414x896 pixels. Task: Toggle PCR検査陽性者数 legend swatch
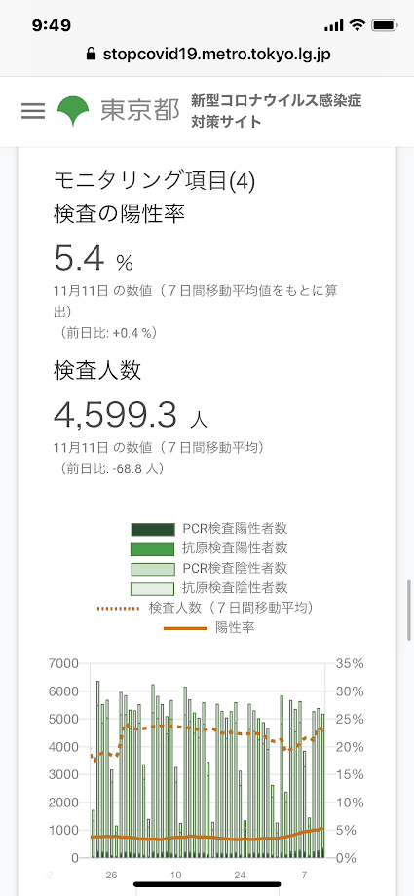[x=153, y=529]
